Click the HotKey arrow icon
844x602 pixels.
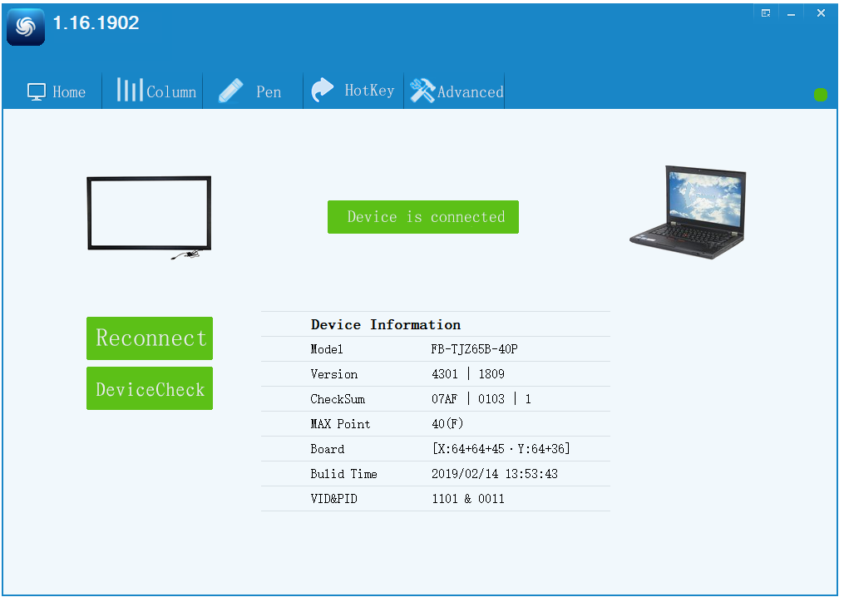click(323, 89)
